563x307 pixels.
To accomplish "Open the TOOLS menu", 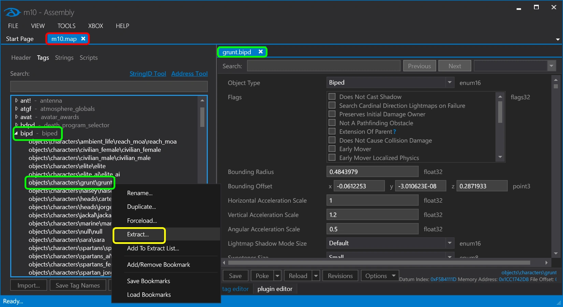I will (x=66, y=26).
